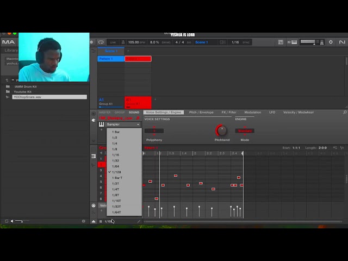Open Modulation page
This screenshot has width=348, height=261.
point(252,113)
